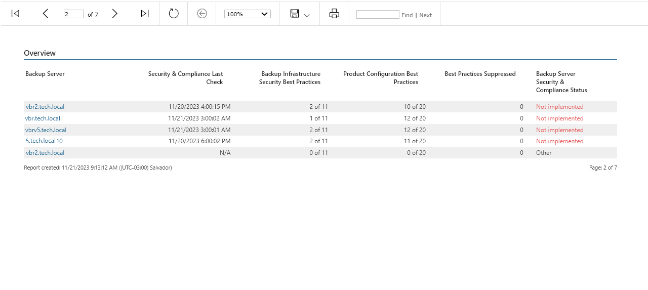The height and width of the screenshot is (290, 648).
Task: Select Security & Compliance Last Check header
Action: (x=186, y=78)
